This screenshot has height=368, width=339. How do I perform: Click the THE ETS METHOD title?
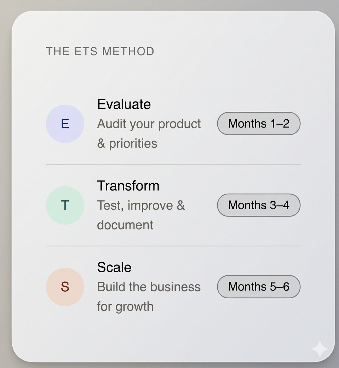point(100,51)
